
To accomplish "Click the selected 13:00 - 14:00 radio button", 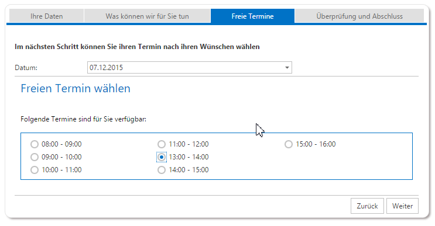I will click(162, 157).
